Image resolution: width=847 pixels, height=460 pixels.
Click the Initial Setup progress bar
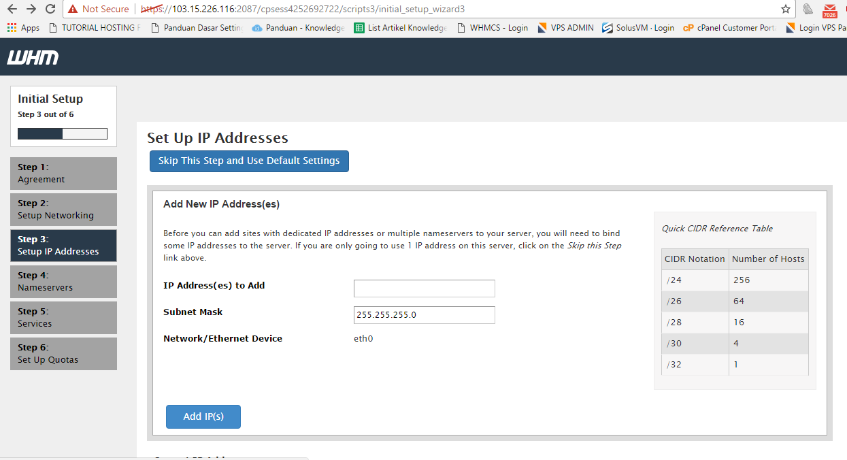(x=62, y=133)
